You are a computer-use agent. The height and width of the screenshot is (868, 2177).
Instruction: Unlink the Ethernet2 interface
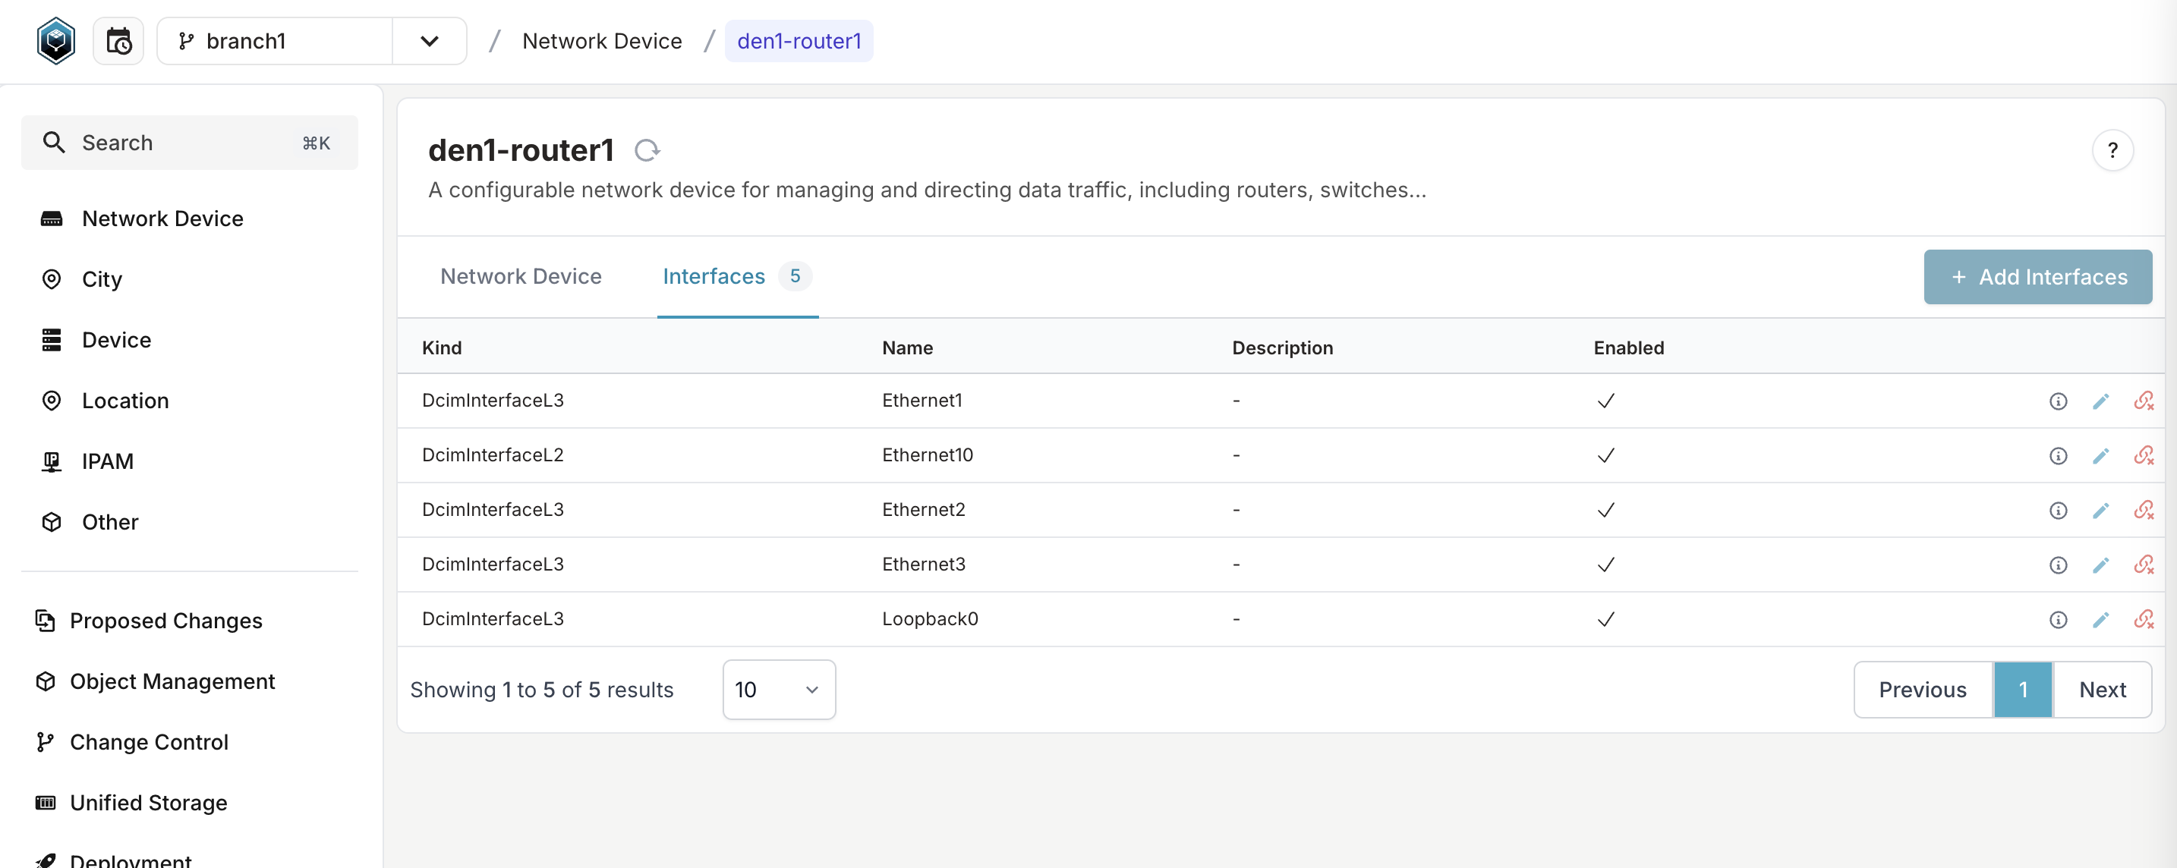click(x=2143, y=510)
